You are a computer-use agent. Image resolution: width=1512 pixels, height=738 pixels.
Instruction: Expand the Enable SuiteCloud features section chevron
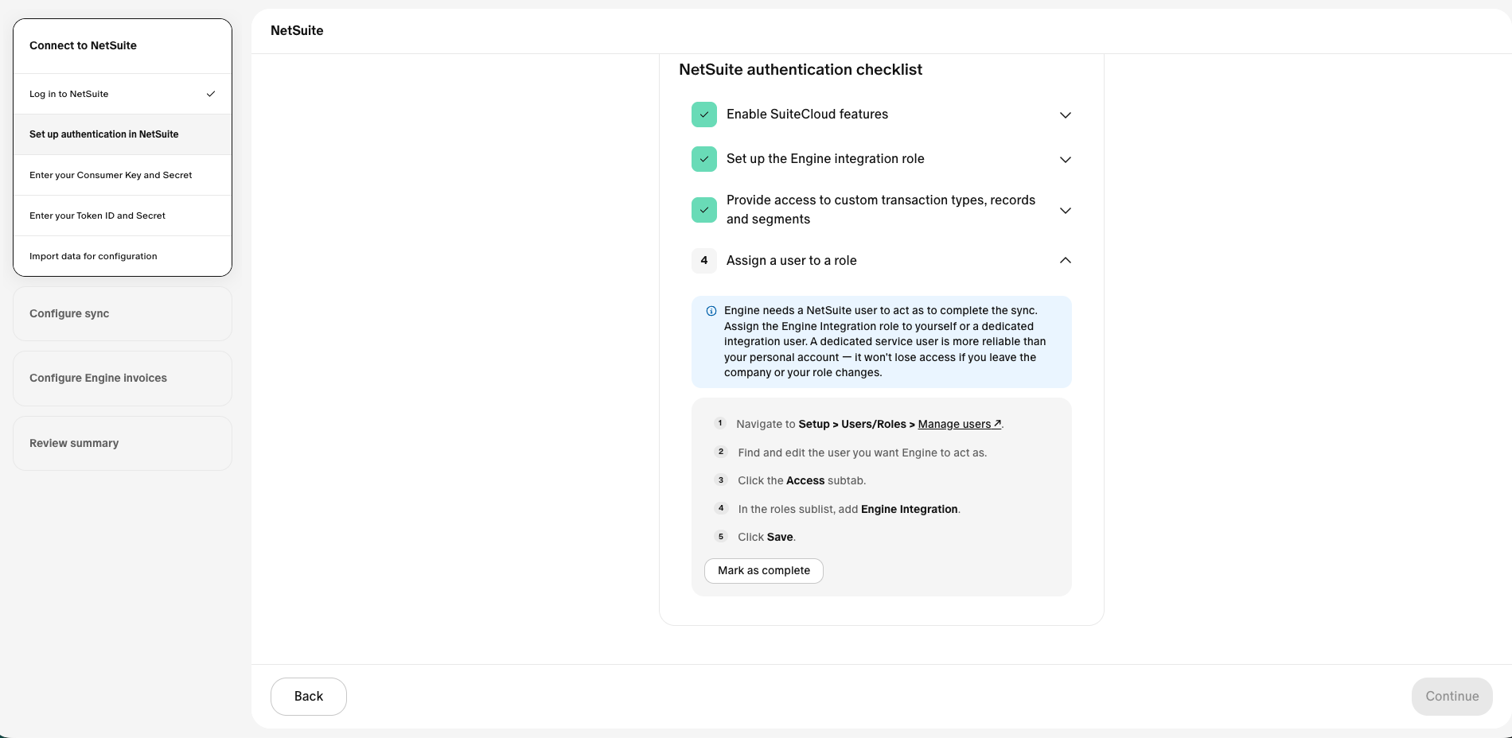tap(1066, 115)
